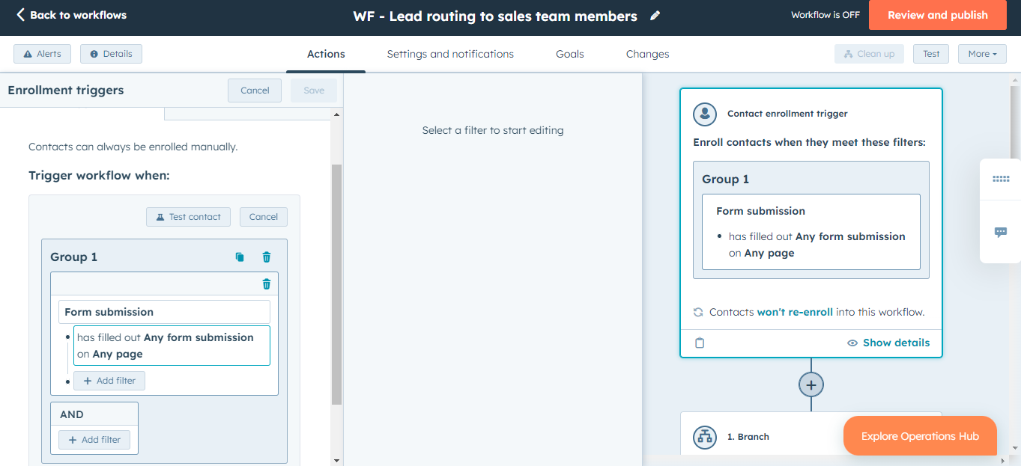Show enrollment trigger details with the eye toggle
Viewport: 1021px width, 466px height.
[x=888, y=343]
